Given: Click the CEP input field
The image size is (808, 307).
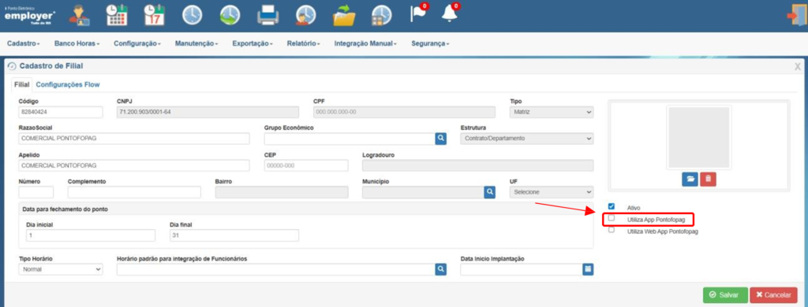Looking at the screenshot, I should [306, 165].
